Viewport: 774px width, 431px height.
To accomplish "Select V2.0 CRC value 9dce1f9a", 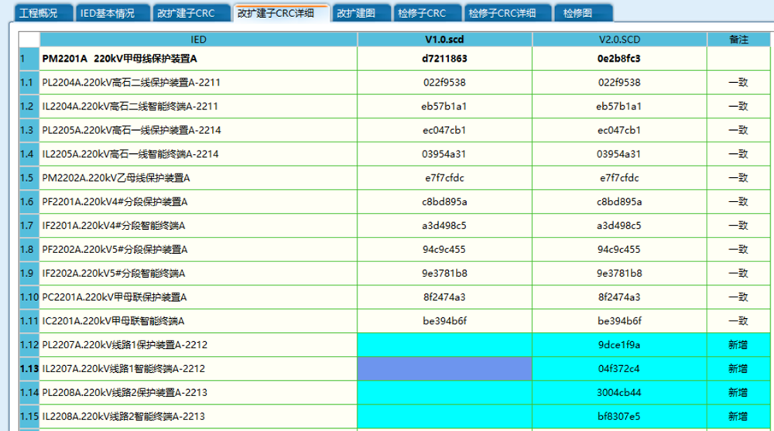I will 618,345.
